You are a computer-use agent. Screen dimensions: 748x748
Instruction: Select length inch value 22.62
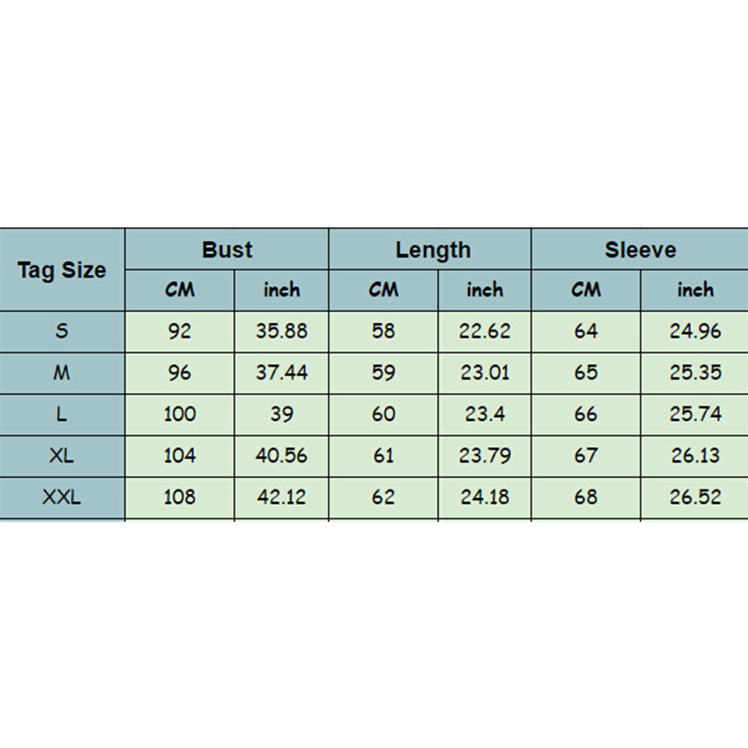pyautogui.click(x=484, y=331)
